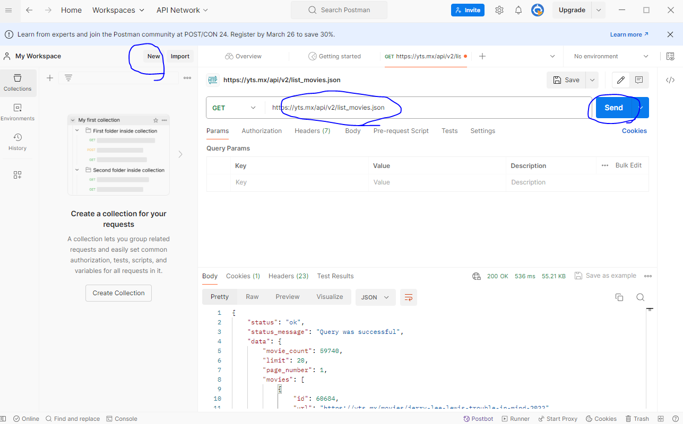The image size is (683, 424).
Task: Open the configure workspace sidebar icon
Action: (x=18, y=175)
